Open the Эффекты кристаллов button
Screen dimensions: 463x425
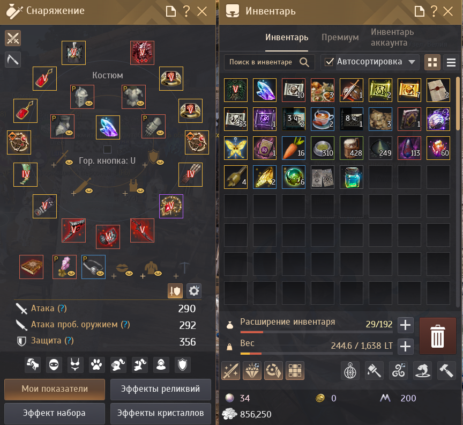click(x=161, y=413)
